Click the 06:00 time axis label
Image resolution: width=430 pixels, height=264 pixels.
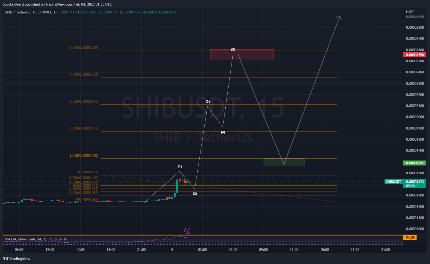(233, 250)
